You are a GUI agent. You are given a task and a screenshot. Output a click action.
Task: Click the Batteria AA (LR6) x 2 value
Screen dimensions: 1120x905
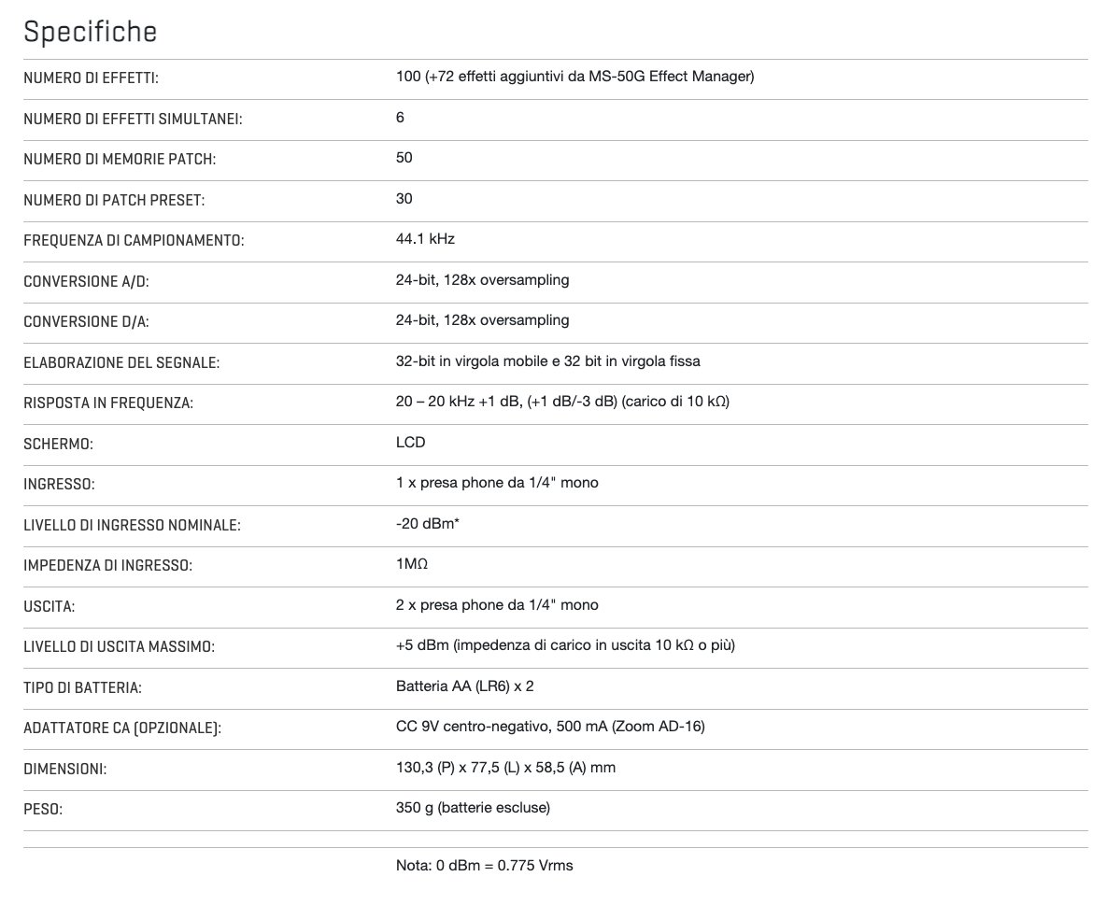click(x=464, y=686)
